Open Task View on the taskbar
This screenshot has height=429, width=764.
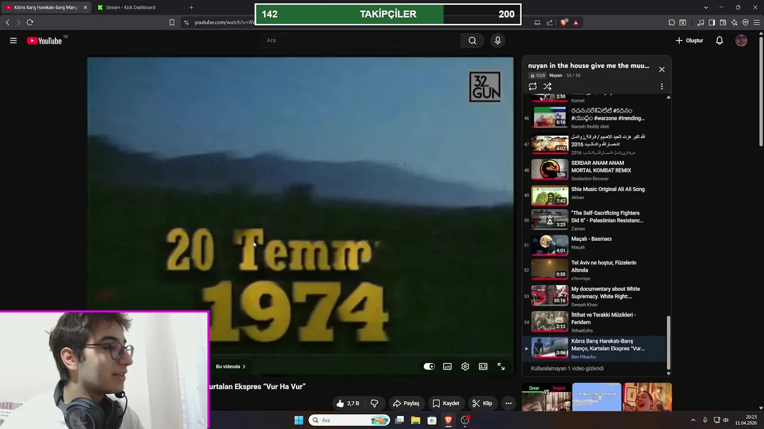[399, 420]
